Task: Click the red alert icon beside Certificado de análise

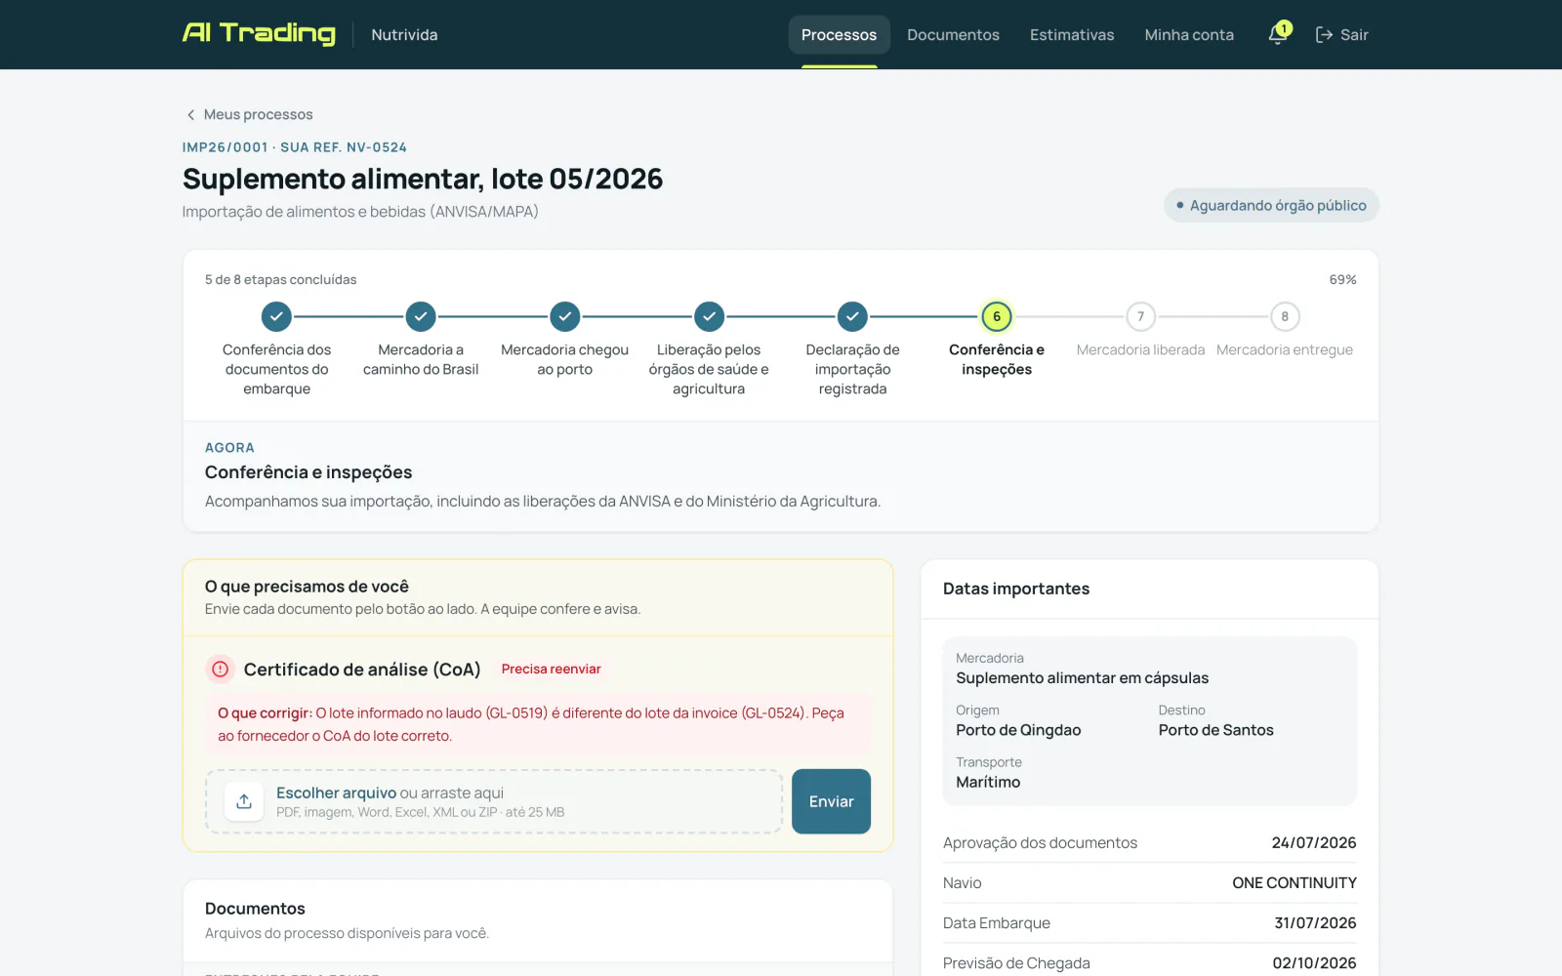Action: click(221, 670)
